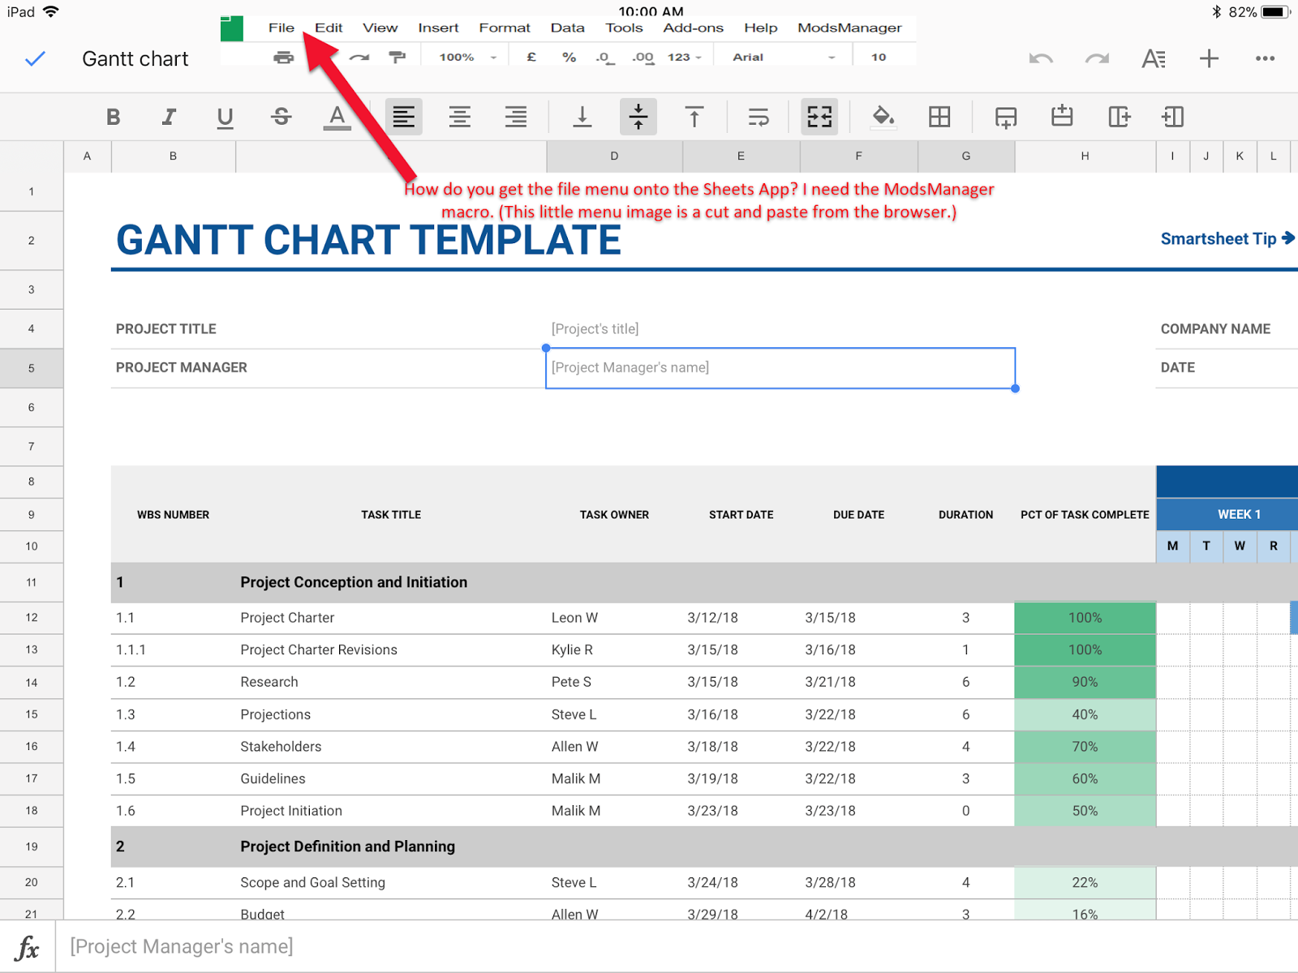
Task: Open the 100% zoom dropdown
Action: [x=467, y=58]
